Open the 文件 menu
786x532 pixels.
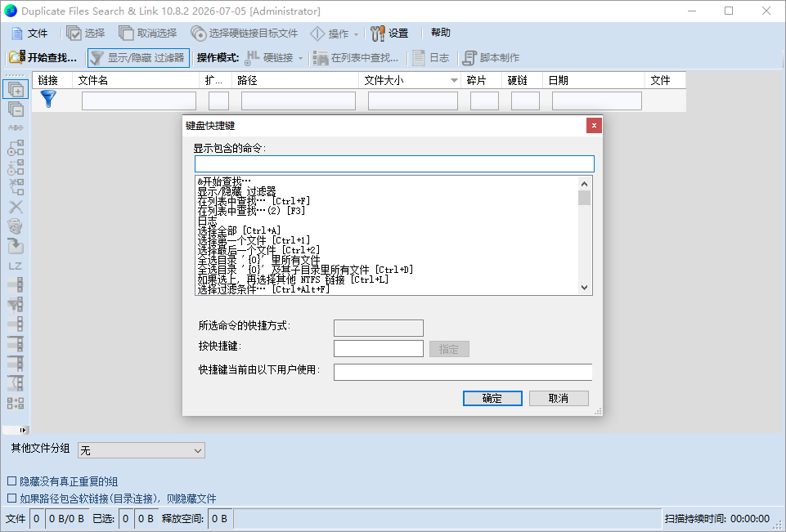[29, 34]
